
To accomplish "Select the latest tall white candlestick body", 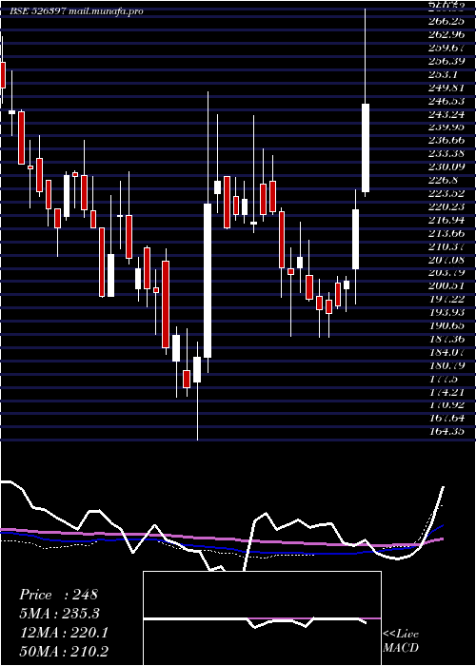I will [366, 147].
